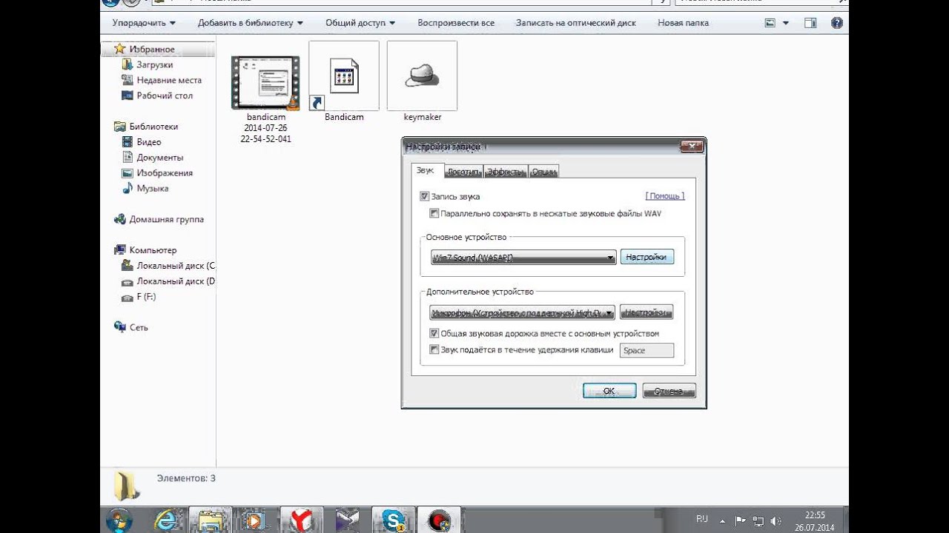This screenshot has height=533, width=949.
Task: Switch to Bandicam taskbar icon
Action: click(x=439, y=520)
